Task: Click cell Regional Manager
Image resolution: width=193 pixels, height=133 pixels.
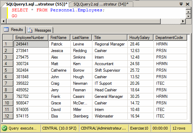Action: click(110, 44)
